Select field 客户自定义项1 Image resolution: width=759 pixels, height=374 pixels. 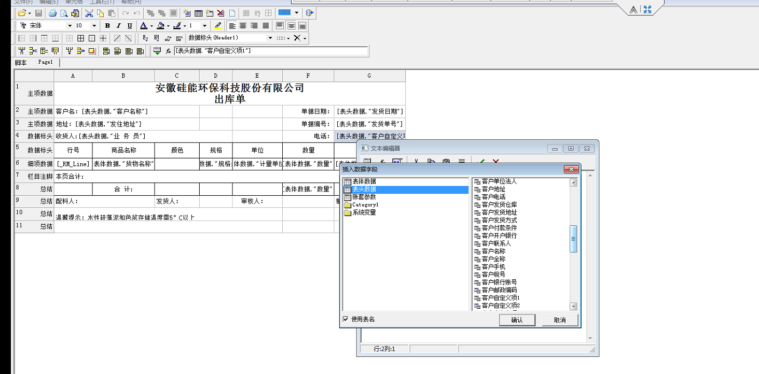(x=501, y=298)
